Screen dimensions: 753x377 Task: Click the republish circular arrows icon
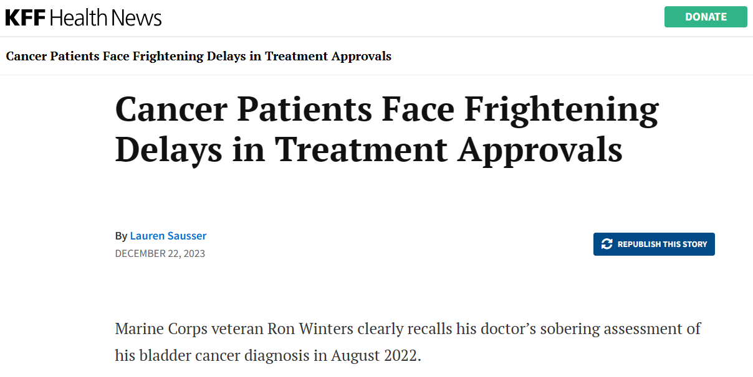click(607, 244)
